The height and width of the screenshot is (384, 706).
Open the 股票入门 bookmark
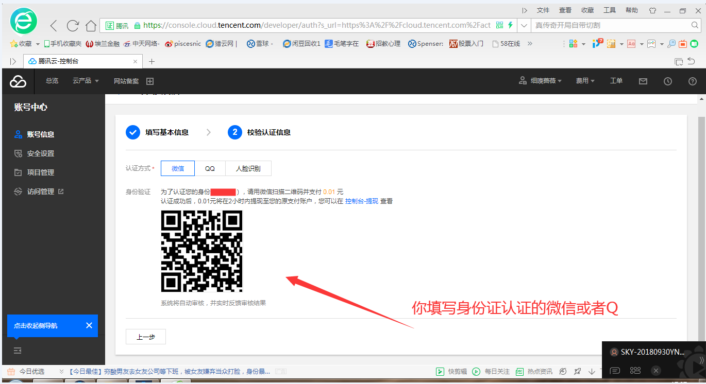pos(466,44)
